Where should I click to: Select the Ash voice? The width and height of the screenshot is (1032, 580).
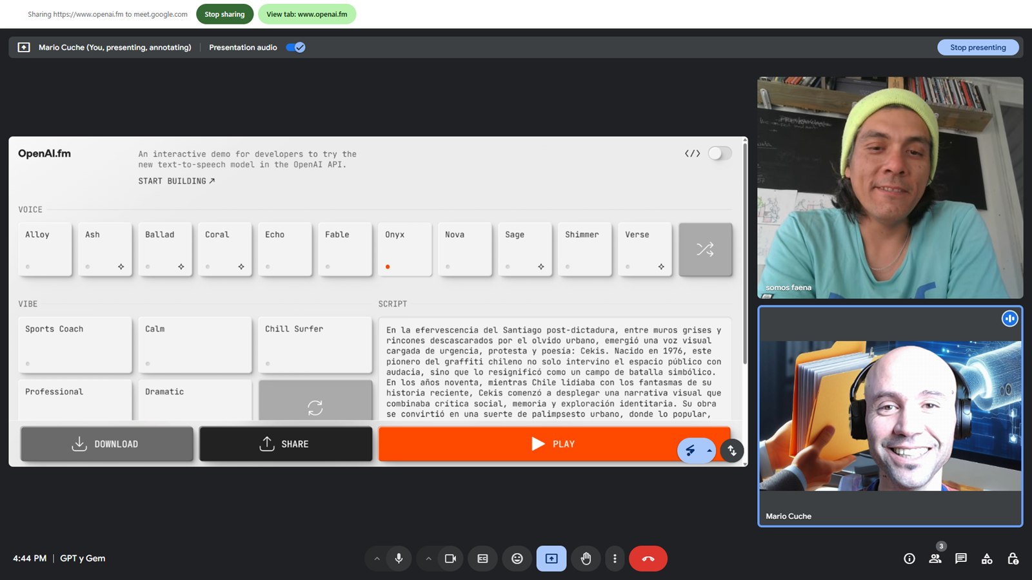[x=105, y=249]
